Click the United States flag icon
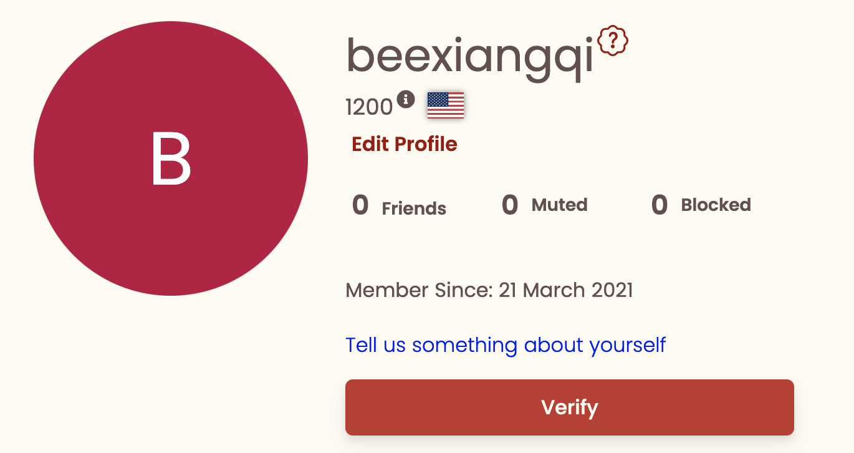 [x=446, y=105]
